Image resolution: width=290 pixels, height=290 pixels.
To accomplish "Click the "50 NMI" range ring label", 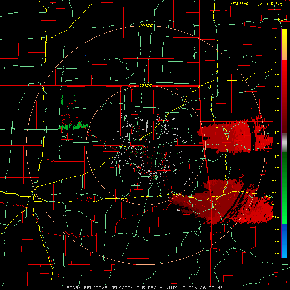I will pos(146,85).
